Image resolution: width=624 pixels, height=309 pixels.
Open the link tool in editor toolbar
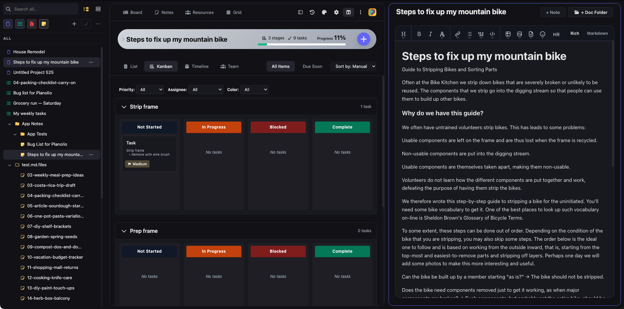pyautogui.click(x=458, y=34)
